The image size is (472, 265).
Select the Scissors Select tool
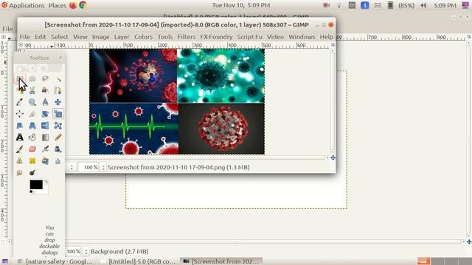click(x=32, y=90)
